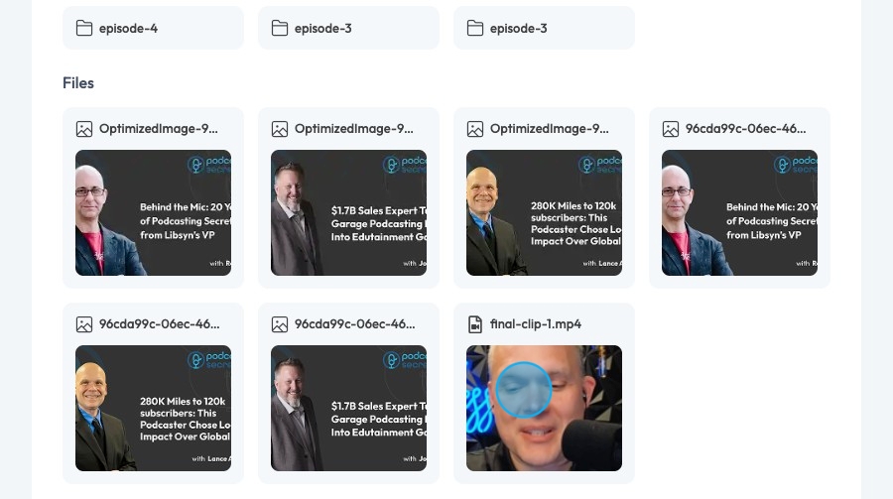Click image icon of OptimizedImage file with Libsyn's VP preview
Viewport: 893px width, 499px height.
84,129
